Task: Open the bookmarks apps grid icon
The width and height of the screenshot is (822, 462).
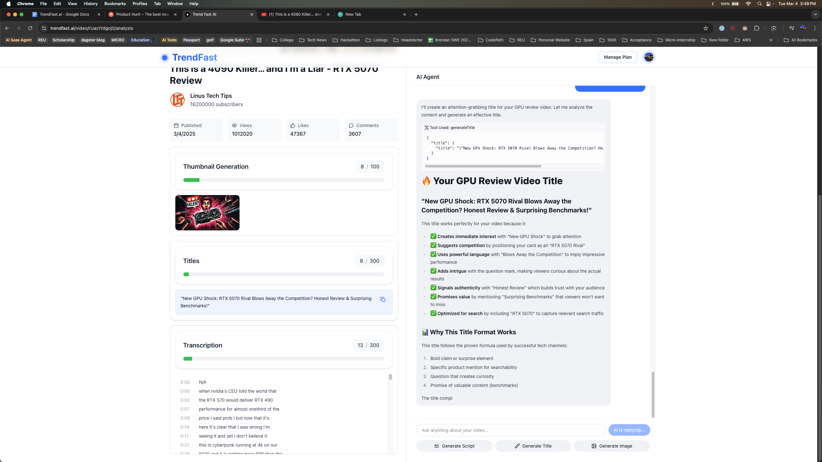Action: pos(259,40)
